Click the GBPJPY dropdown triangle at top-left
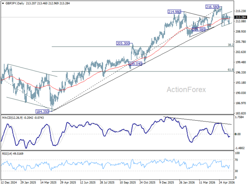The image size is (248, 186). [x=3, y=3]
